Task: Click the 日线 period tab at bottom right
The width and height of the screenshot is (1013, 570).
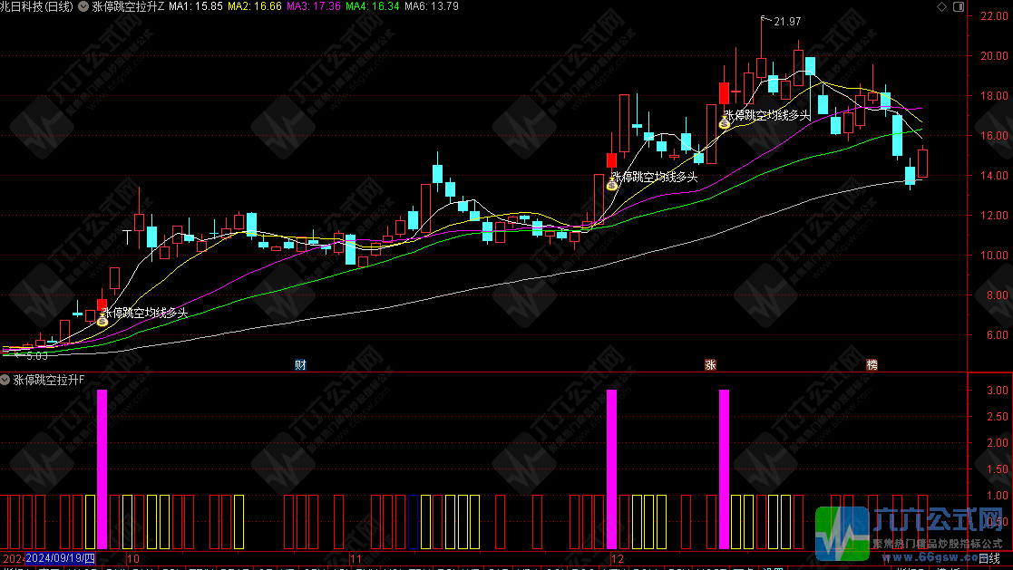Action: (x=989, y=558)
